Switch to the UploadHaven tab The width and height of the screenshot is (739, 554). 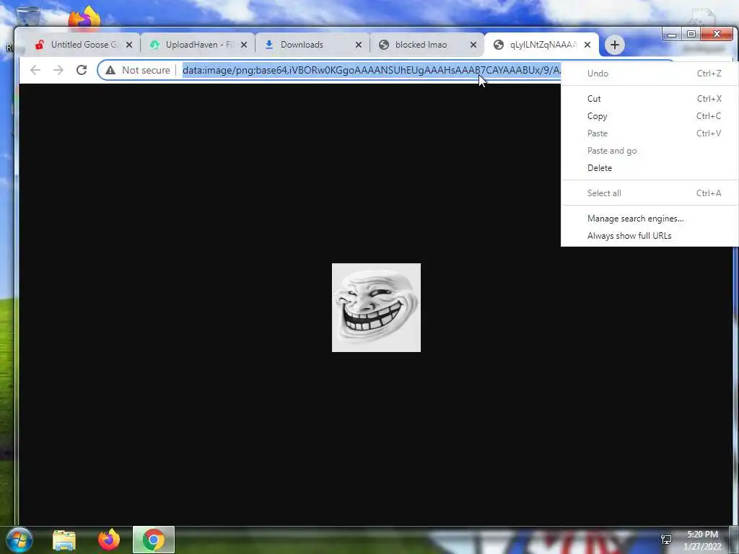click(x=198, y=45)
